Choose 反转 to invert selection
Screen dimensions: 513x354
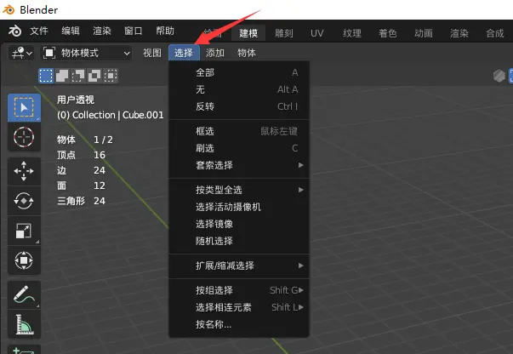point(239,106)
